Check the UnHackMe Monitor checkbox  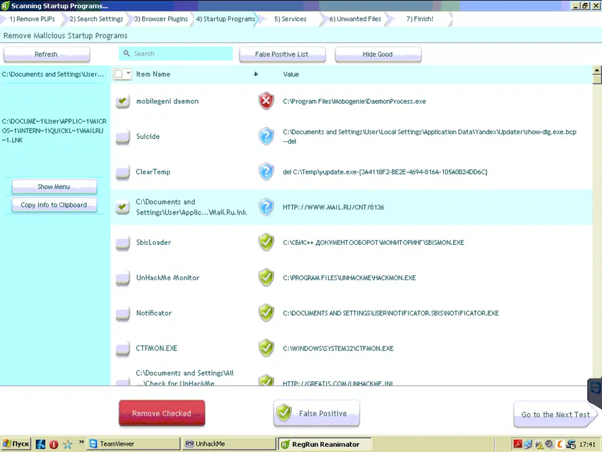123,278
